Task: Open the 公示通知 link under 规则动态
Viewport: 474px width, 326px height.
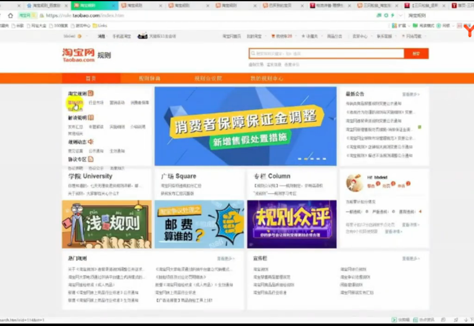Action: (96, 151)
